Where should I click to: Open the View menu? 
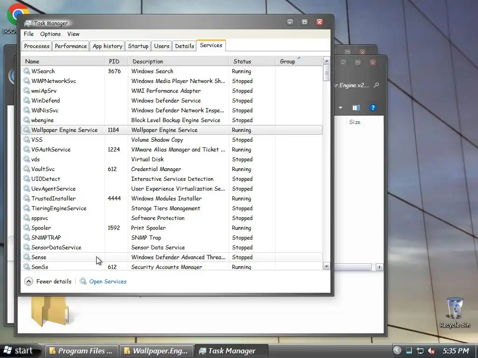coord(73,34)
